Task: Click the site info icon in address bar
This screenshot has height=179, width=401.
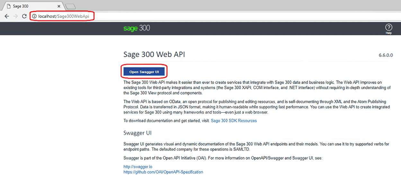Action: pyautogui.click(x=34, y=16)
